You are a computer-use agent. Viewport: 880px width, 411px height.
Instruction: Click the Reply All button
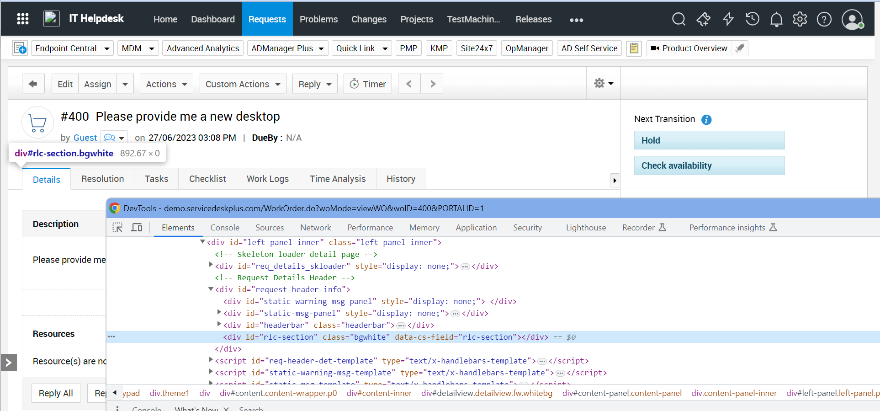pos(56,393)
